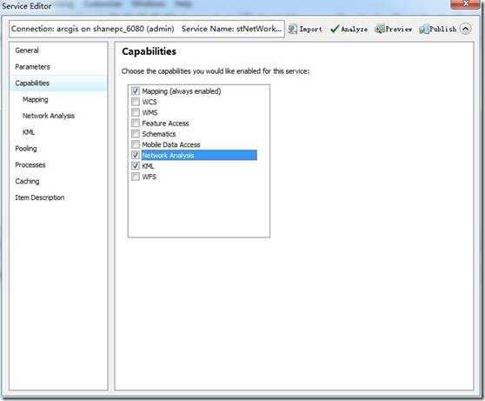Go to the Pooling settings page
This screenshot has height=401, width=485.
pyautogui.click(x=26, y=149)
